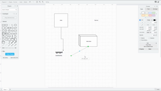The width and height of the screenshot is (161, 91).
Task: Click the Redo arrow in the toolbar
Action: point(33,2)
